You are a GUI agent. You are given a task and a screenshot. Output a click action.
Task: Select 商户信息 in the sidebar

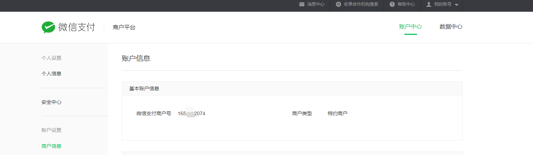[51, 146]
